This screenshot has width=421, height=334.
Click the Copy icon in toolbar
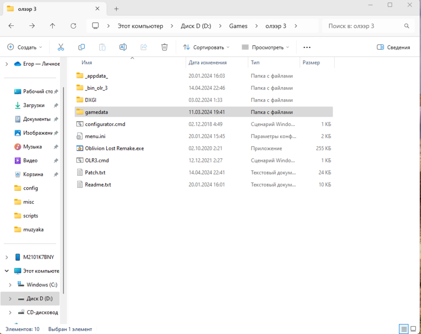(82, 47)
